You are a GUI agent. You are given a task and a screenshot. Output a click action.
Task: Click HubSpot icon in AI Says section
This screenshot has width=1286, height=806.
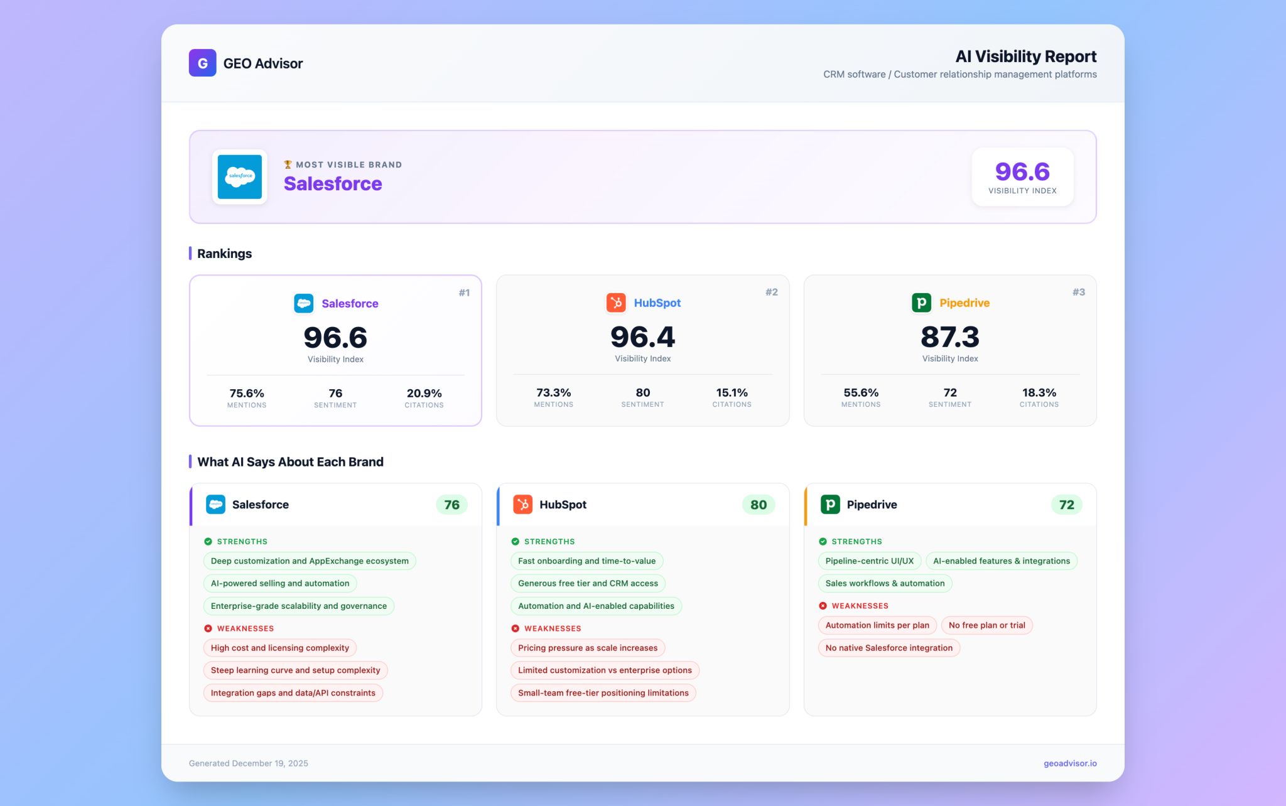point(522,504)
